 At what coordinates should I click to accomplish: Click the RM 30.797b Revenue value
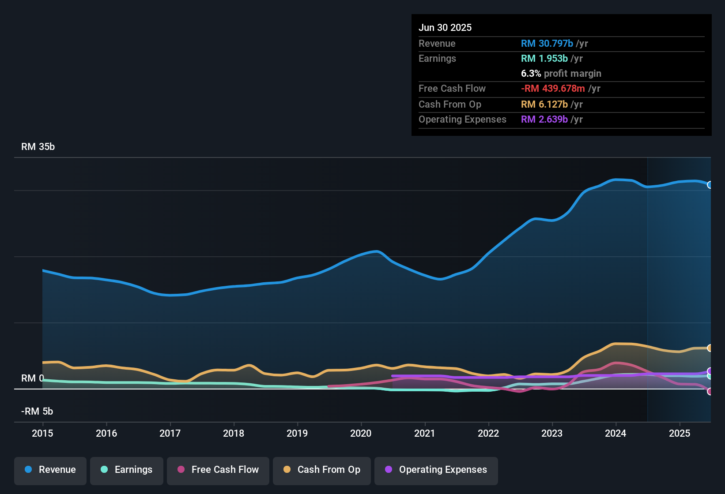click(x=547, y=43)
